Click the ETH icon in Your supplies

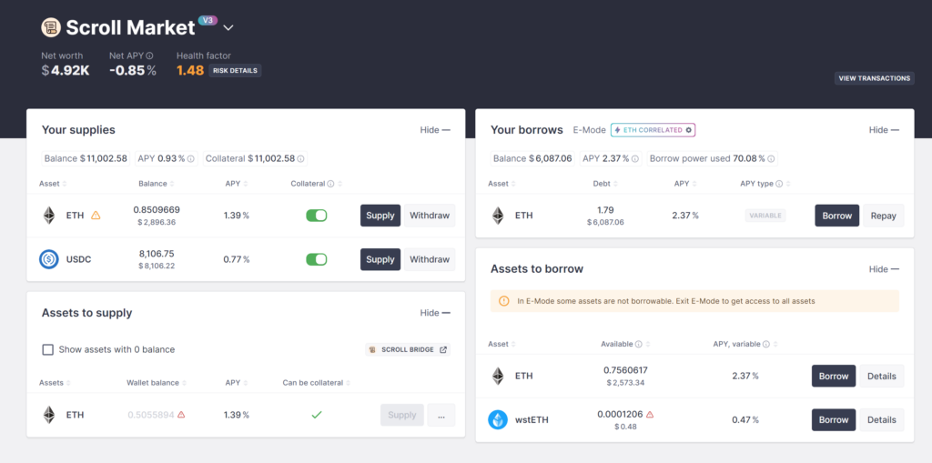pyautogui.click(x=49, y=216)
